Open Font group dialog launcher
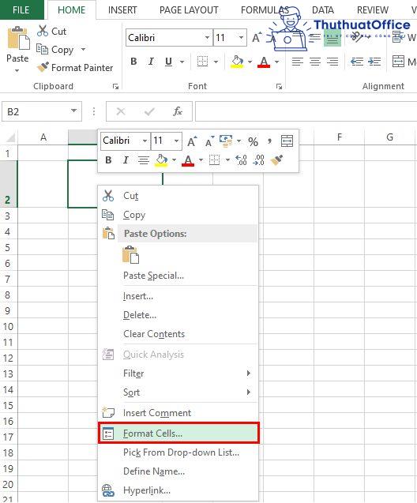 (x=279, y=86)
